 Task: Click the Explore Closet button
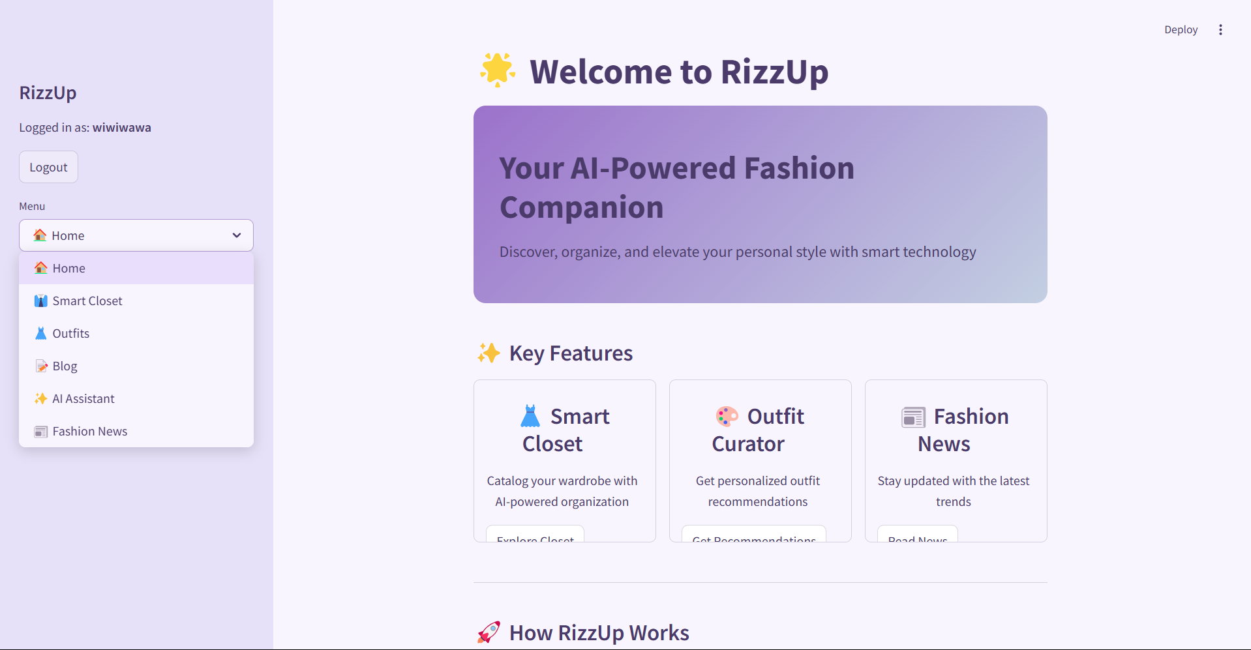click(x=535, y=535)
